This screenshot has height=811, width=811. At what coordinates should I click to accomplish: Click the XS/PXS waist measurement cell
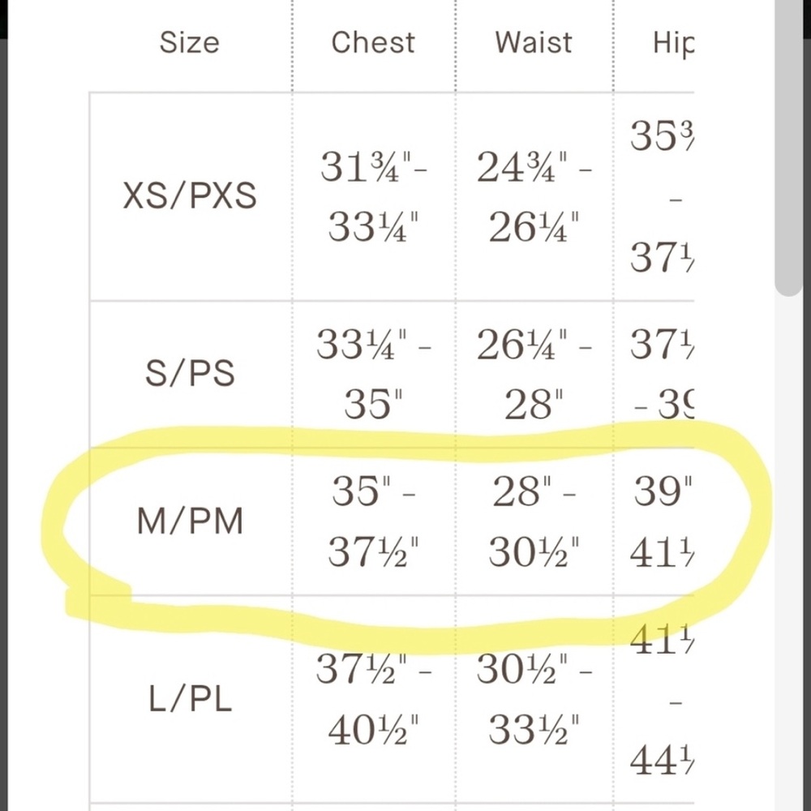(534, 197)
